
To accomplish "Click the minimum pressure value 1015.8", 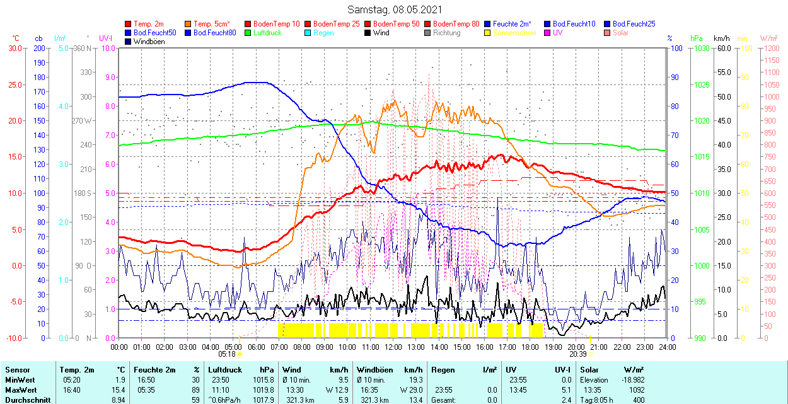I will [x=262, y=380].
